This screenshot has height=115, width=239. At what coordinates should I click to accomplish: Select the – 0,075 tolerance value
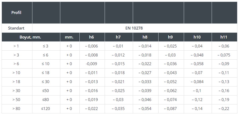click(x=224, y=55)
